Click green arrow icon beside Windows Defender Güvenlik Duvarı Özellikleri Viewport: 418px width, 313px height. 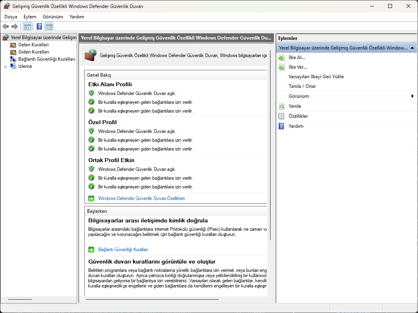[91, 199]
